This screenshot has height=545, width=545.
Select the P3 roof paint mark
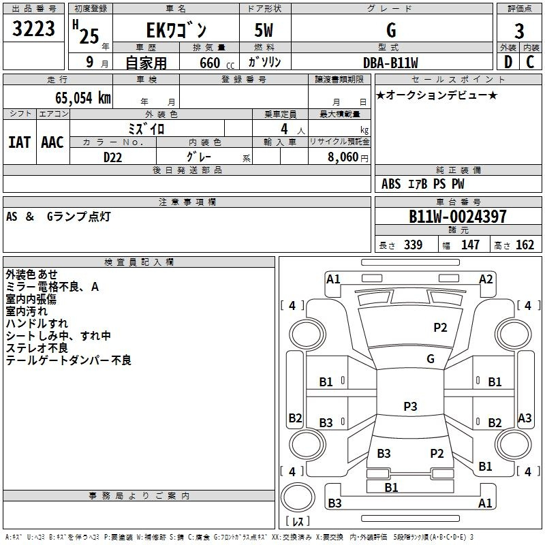point(410,407)
